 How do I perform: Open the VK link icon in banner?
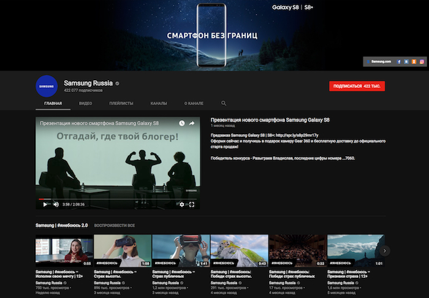pos(406,62)
